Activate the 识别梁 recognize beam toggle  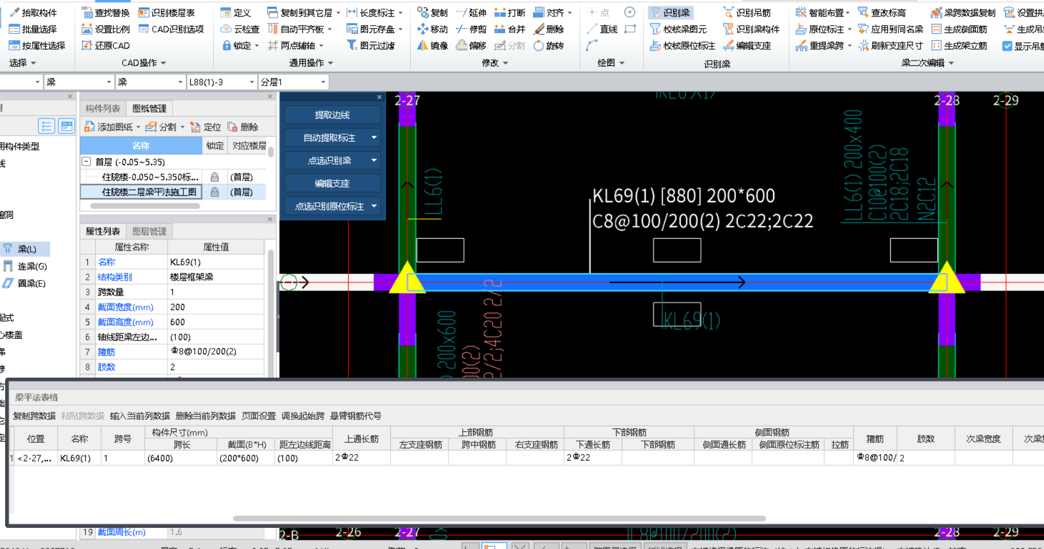pos(671,13)
